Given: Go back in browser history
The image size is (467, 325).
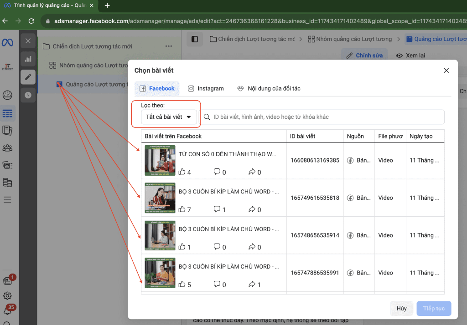Looking at the screenshot, I should click(x=5, y=21).
